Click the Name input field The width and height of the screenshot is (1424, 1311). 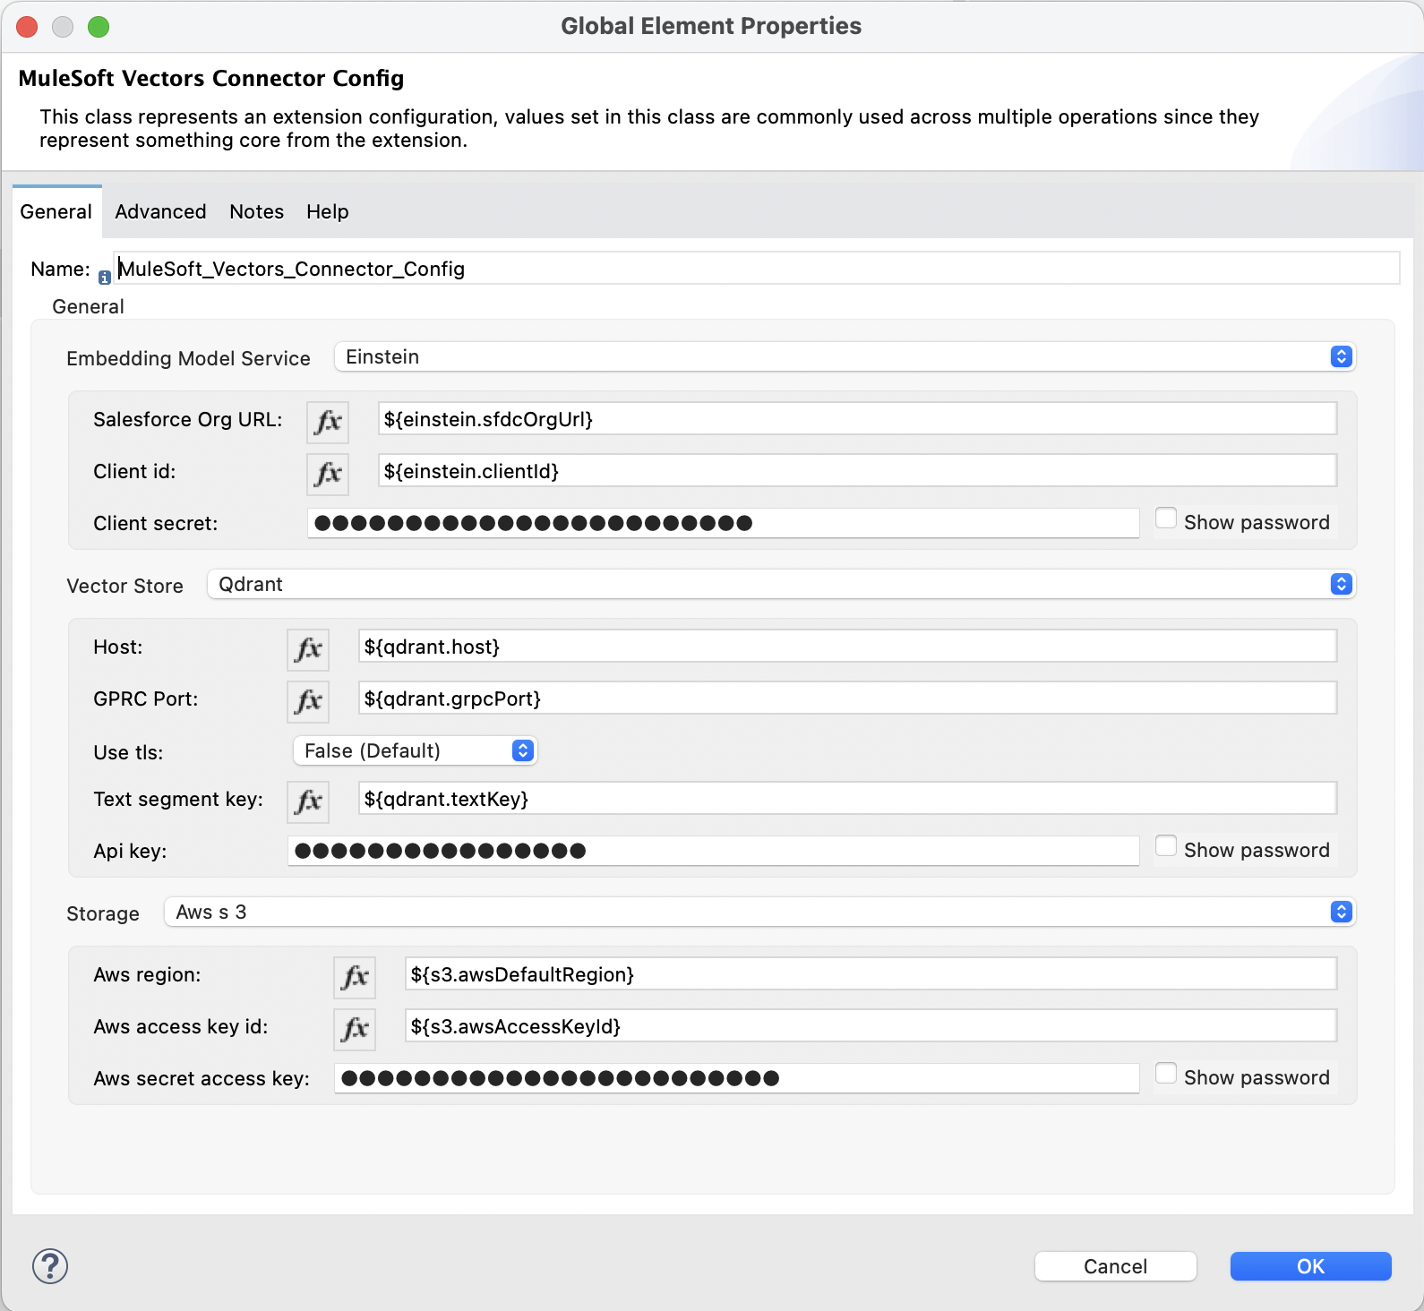pos(758,269)
